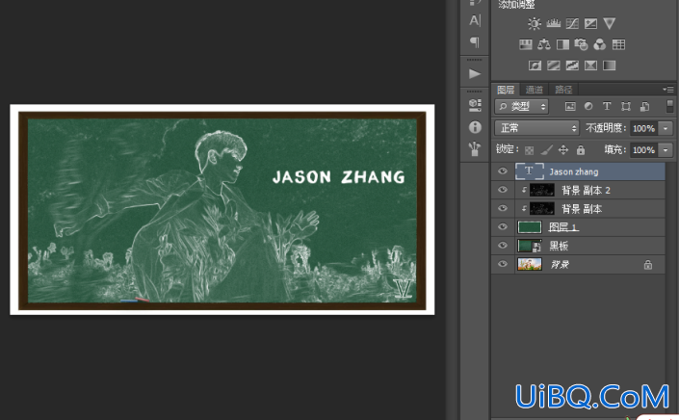679x420 pixels.
Task: Open the layer filter 类型 dropdown
Action: click(x=522, y=107)
